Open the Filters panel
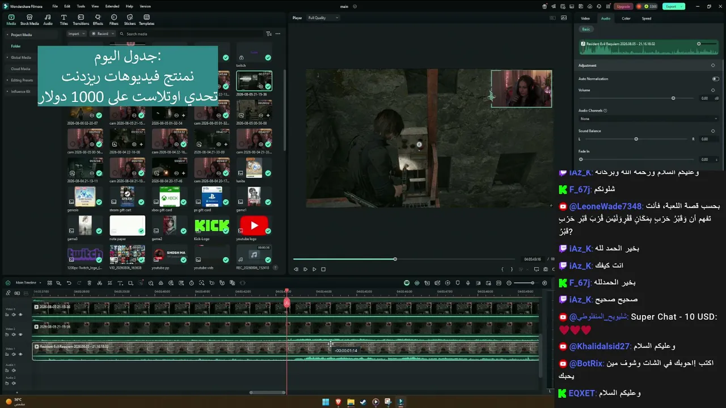Screen dimensions: 726x408 click(114, 20)
